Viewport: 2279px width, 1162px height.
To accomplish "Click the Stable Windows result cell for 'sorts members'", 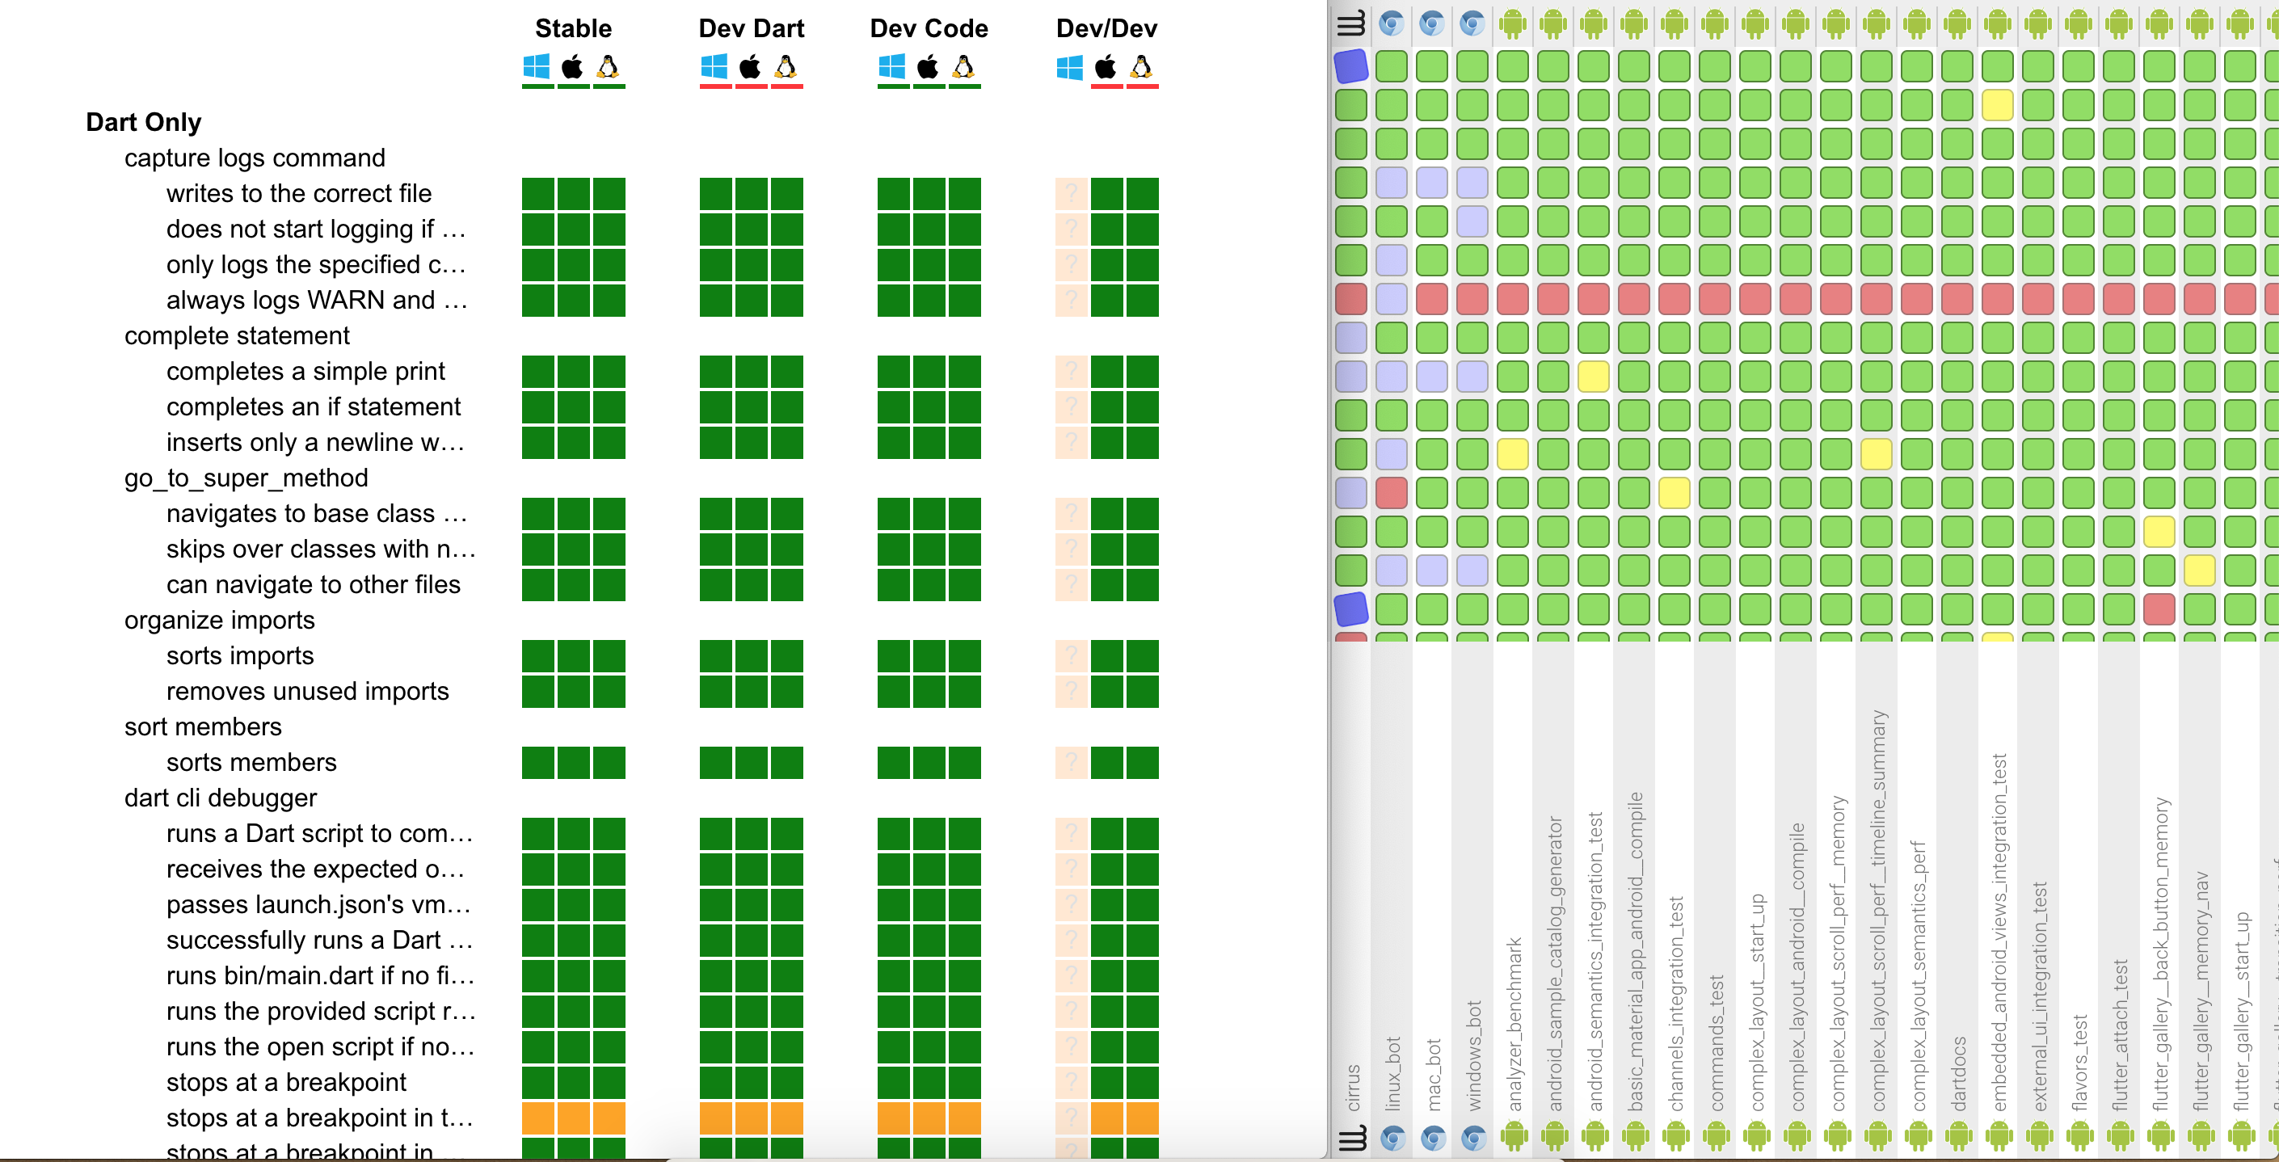I will pyautogui.click(x=538, y=762).
